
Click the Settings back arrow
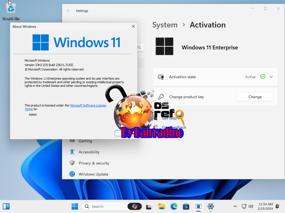coord(69,11)
